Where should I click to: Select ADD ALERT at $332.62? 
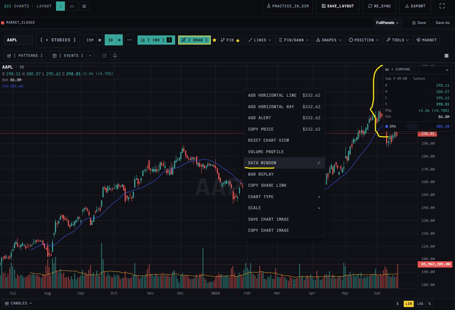tap(284, 118)
